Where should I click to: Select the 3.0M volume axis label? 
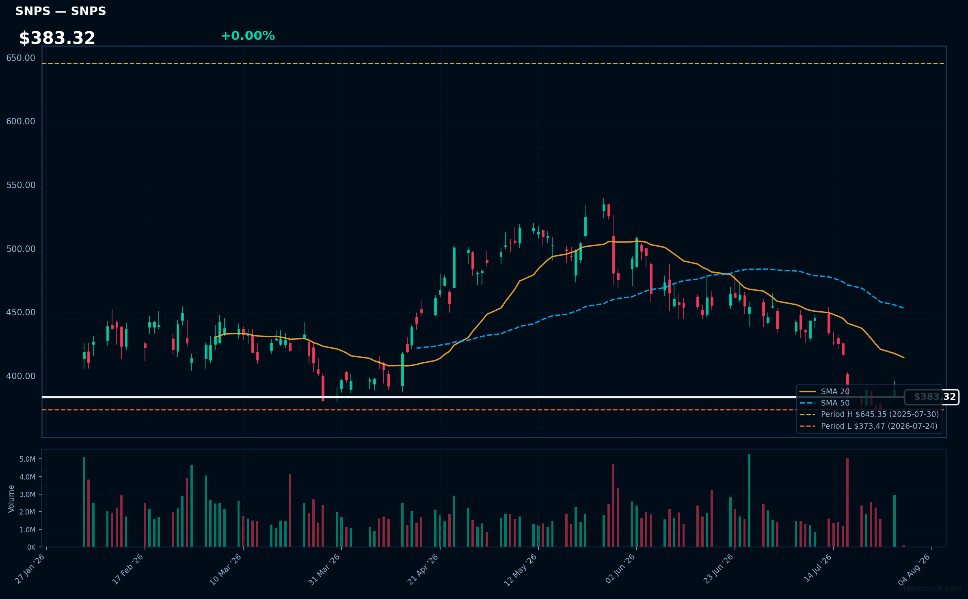pos(28,495)
